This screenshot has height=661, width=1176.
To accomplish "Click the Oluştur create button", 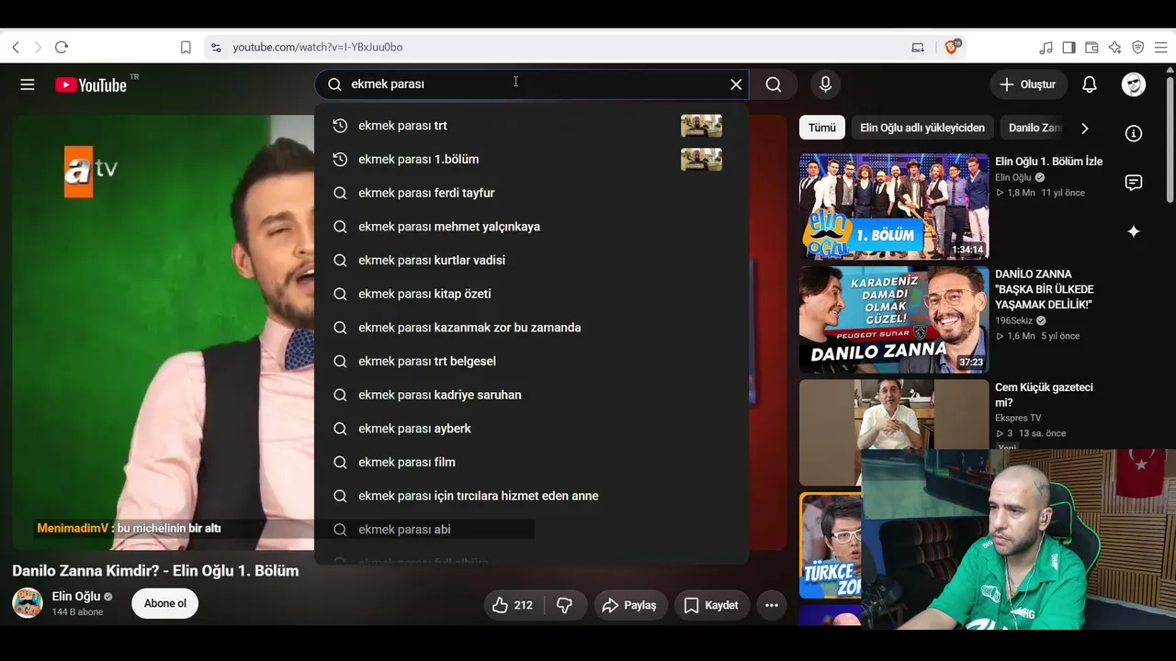I will click(1028, 84).
